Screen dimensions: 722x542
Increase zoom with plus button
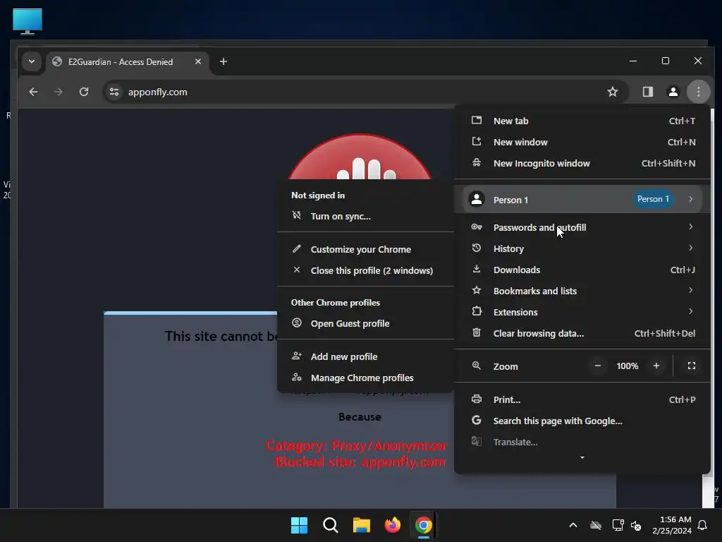[x=656, y=366]
